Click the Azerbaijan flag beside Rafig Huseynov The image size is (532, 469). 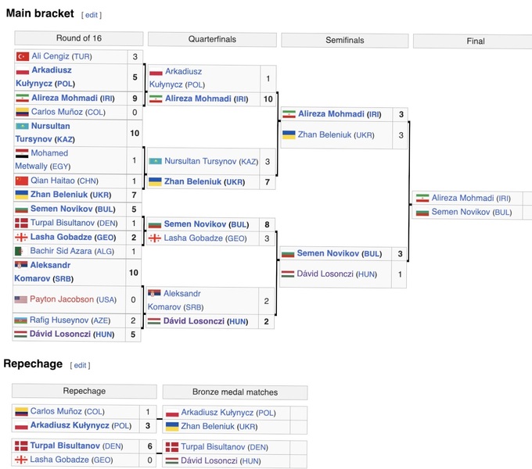[23, 320]
